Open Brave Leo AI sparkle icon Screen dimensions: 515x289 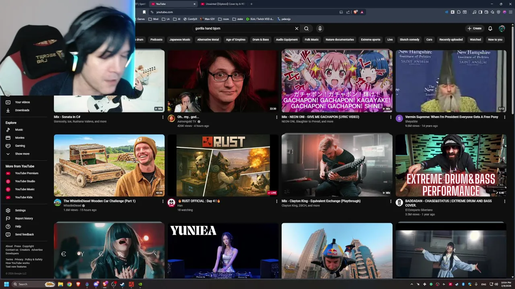click(492, 12)
